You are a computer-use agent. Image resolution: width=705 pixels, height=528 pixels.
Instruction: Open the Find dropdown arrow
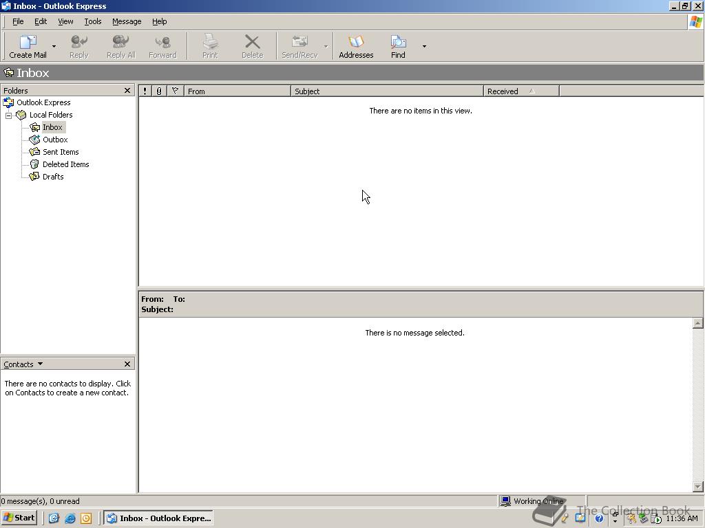(x=424, y=46)
